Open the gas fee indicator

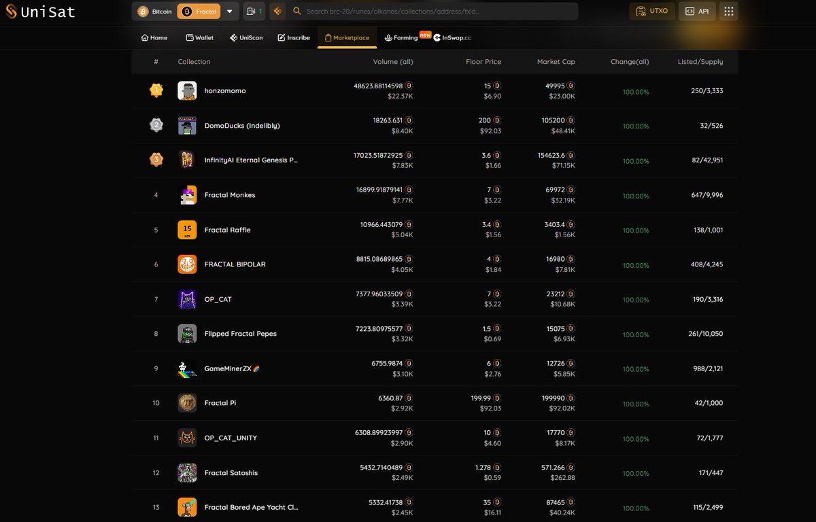pos(254,12)
